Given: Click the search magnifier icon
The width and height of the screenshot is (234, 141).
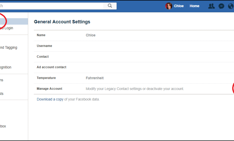Looking at the screenshot, I should (x=110, y=6).
